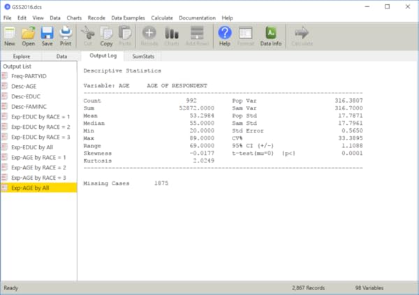Select highlighted Exp-AGE by All entry
The height and width of the screenshot is (295, 419).
point(38,188)
